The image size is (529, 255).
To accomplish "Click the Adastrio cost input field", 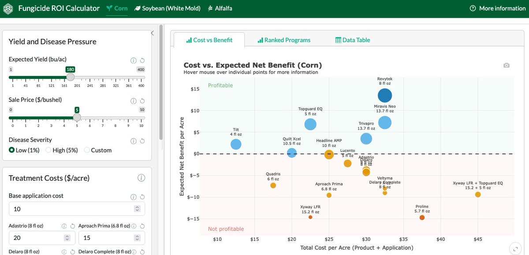I will [42, 238].
